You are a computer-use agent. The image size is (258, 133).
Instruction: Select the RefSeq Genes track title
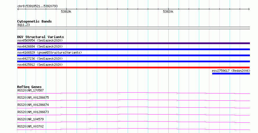(29, 87)
